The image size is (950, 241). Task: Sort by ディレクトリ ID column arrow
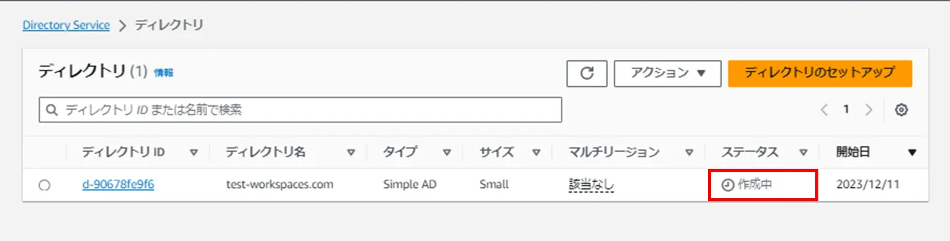click(194, 152)
